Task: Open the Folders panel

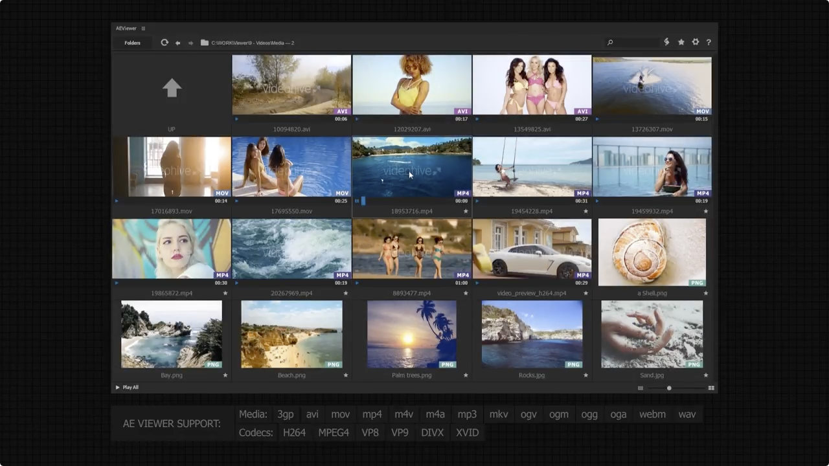Action: 132,43
